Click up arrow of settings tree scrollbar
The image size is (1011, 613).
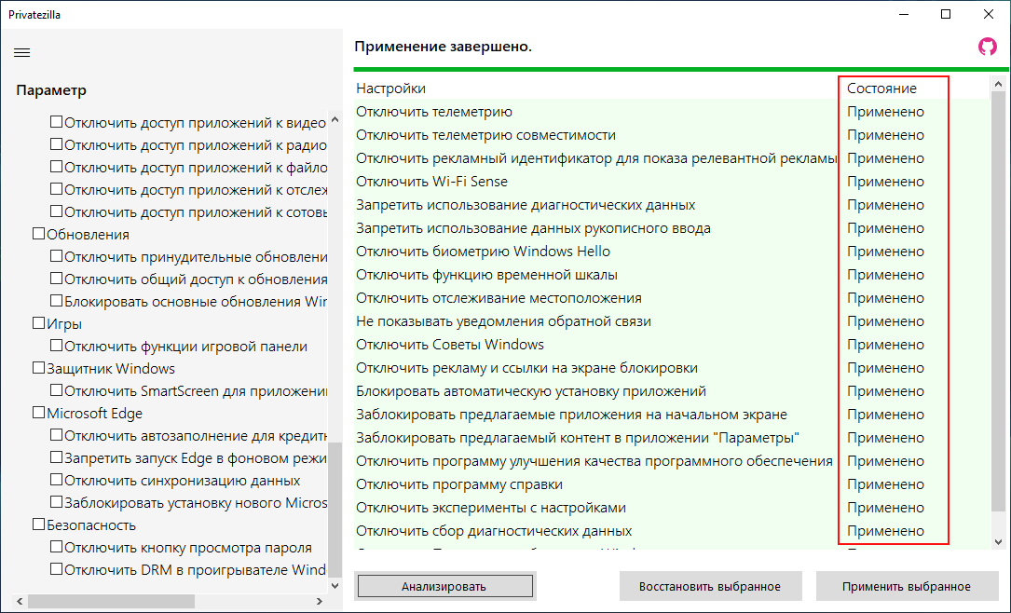click(335, 119)
